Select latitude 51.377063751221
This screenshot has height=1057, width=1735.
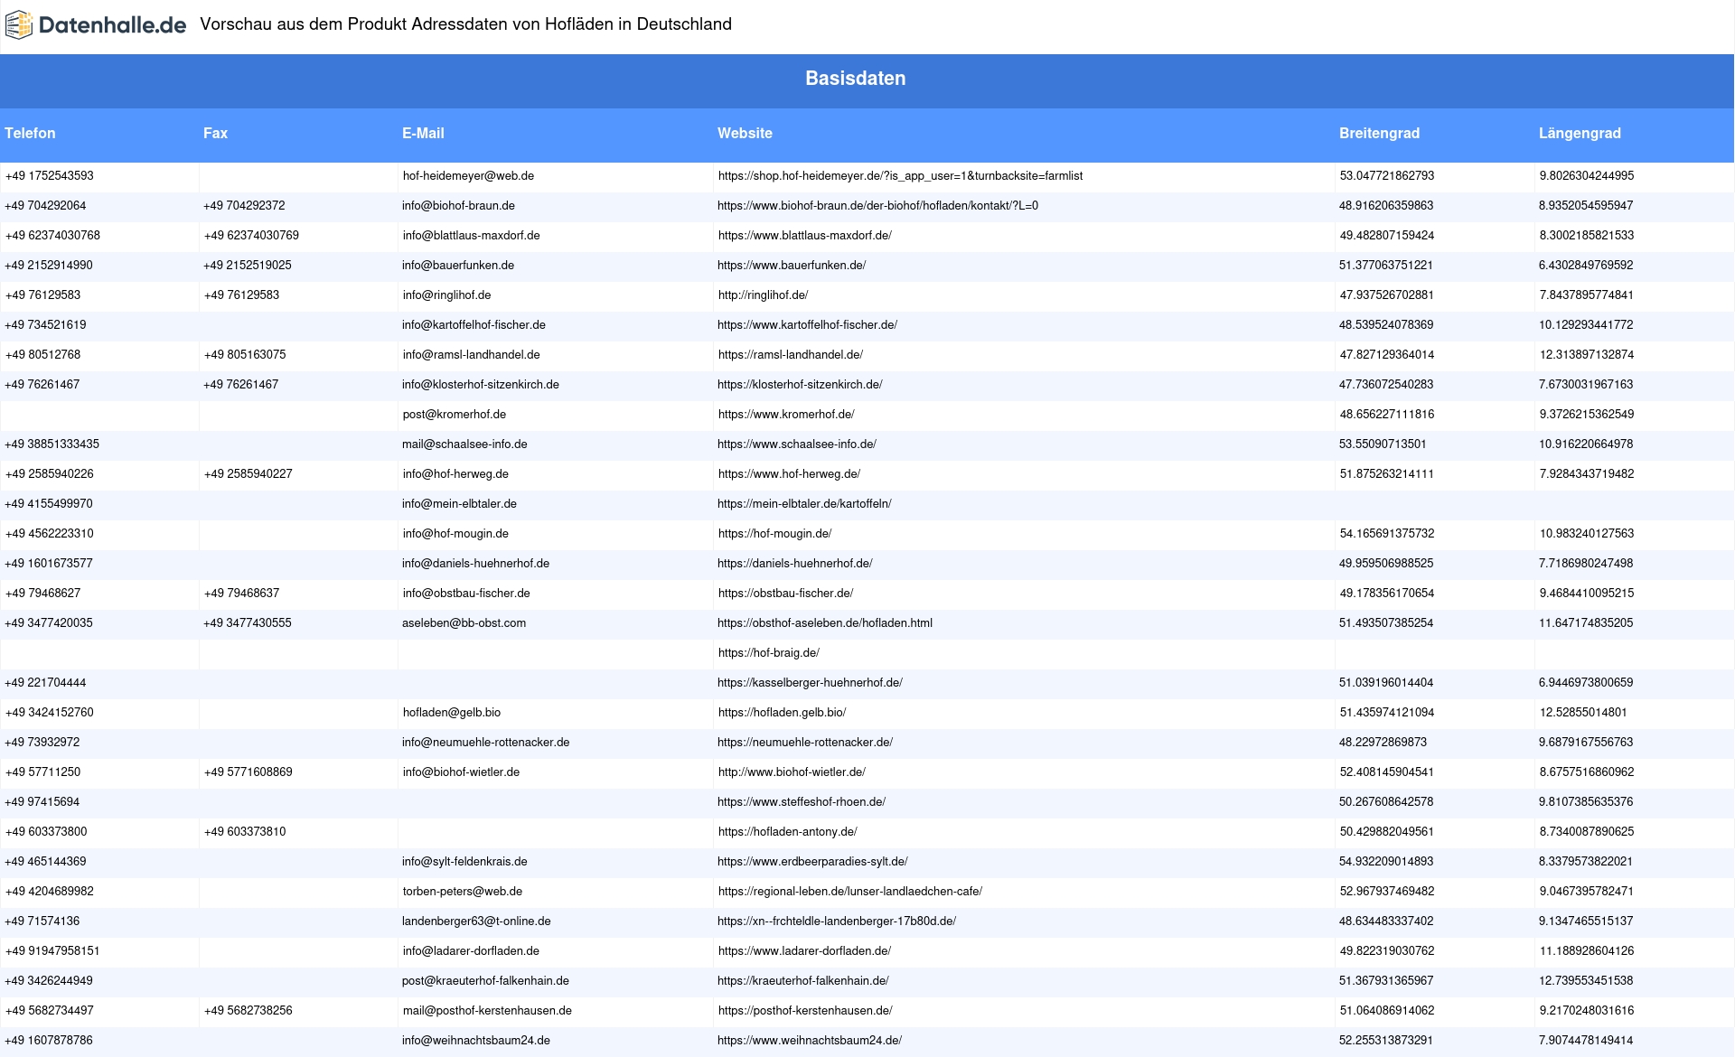coord(1385,266)
